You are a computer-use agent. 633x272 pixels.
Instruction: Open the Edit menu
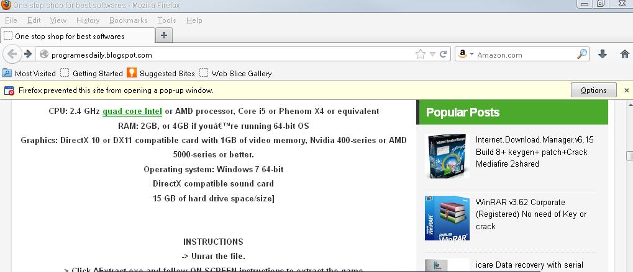pos(34,20)
